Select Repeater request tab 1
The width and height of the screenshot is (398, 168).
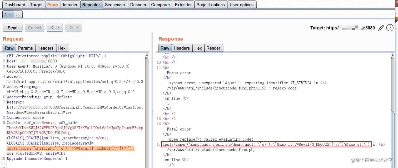point(6,14)
